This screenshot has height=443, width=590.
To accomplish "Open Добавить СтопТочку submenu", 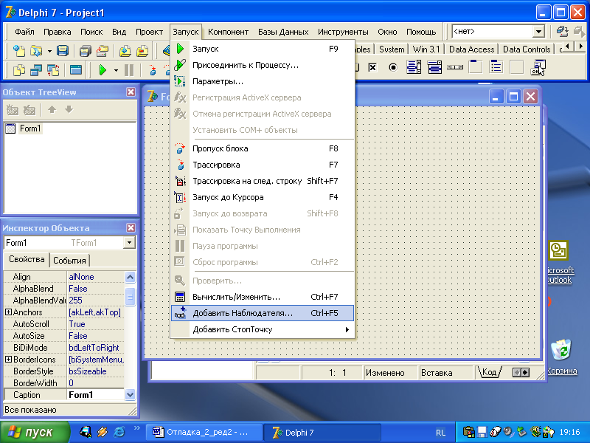I will pyautogui.click(x=263, y=329).
